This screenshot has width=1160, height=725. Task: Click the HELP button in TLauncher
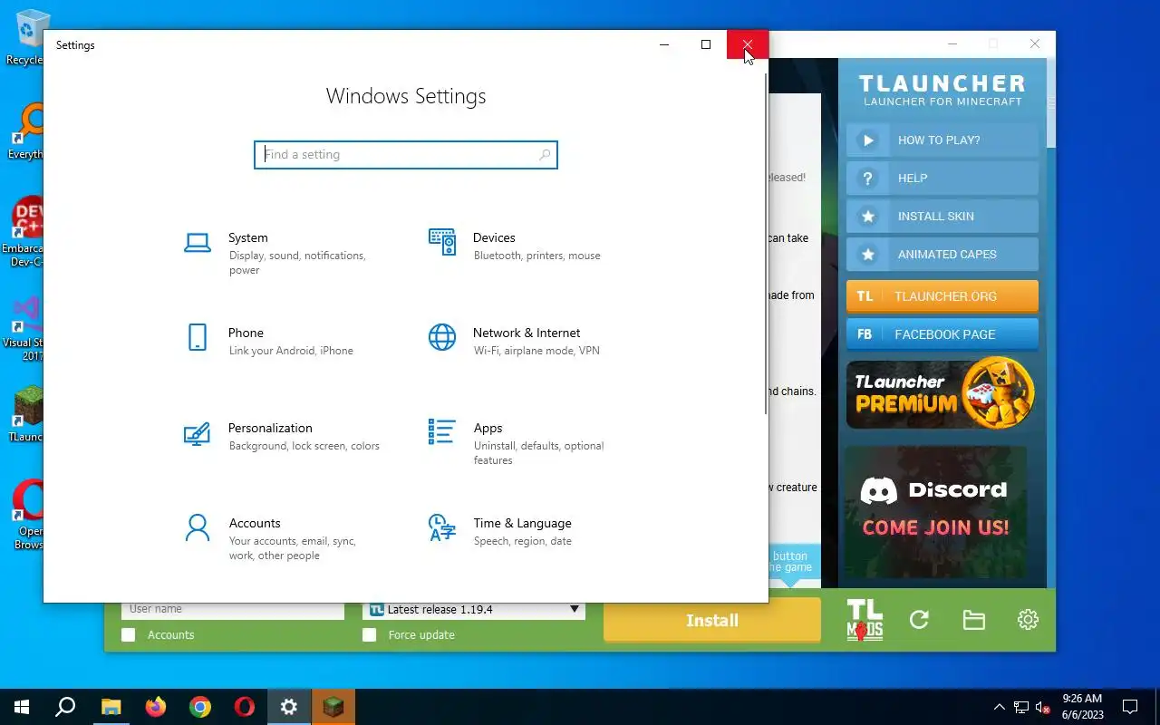942,179
